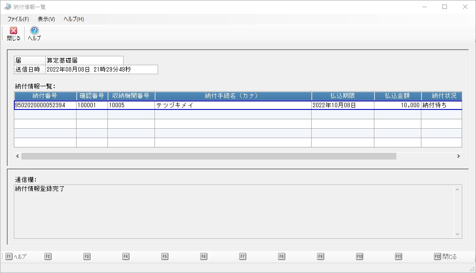This screenshot has height=273, width=476.
Task: Click the F9 function key icon
Action: click(321, 256)
